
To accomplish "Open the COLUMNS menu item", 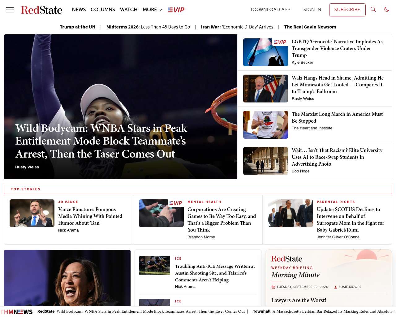I will click(x=103, y=10).
